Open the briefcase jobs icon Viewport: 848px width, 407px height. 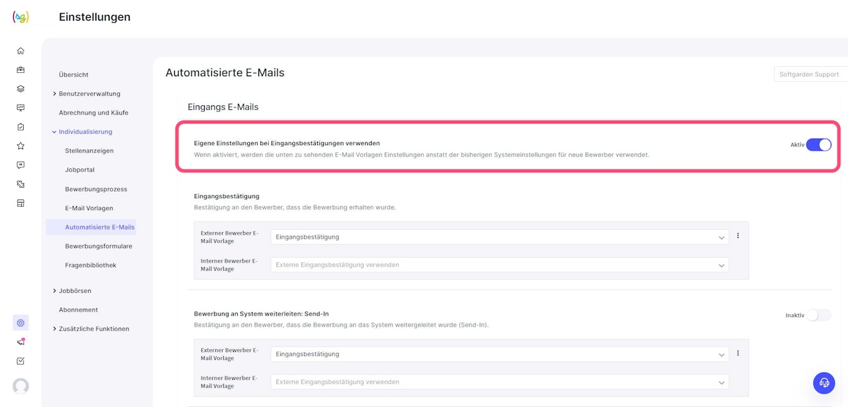(21, 70)
